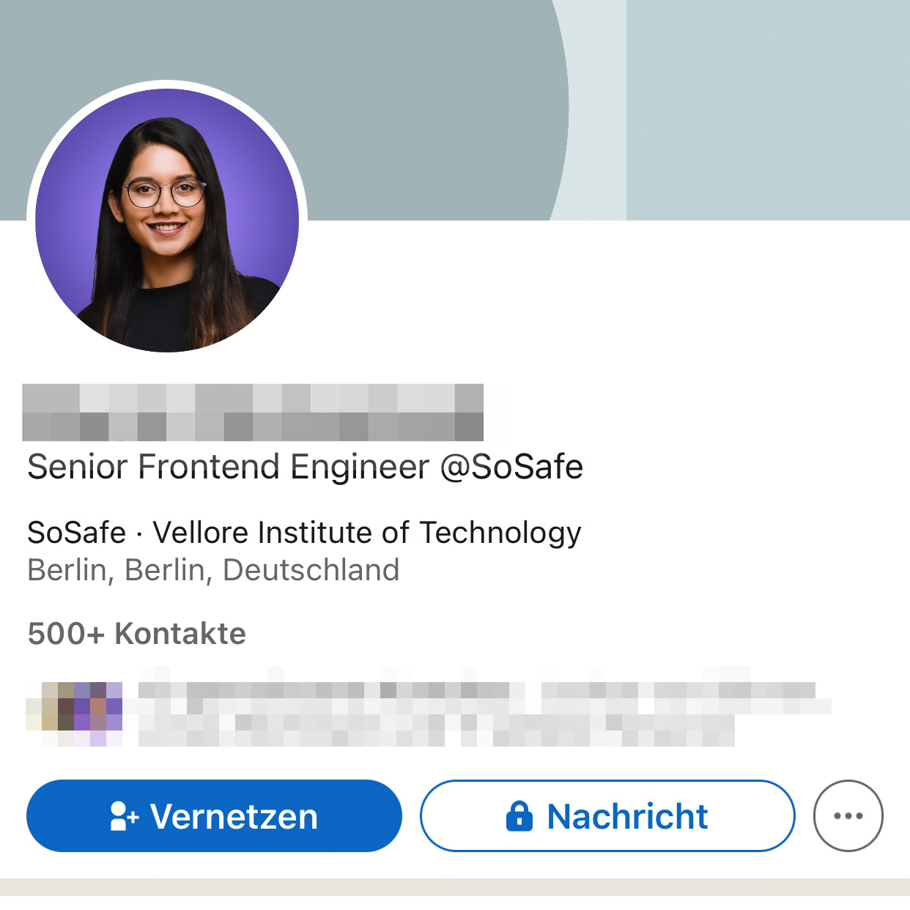Open Vellore Institute of Technology link
This screenshot has height=910, width=910.
(367, 533)
